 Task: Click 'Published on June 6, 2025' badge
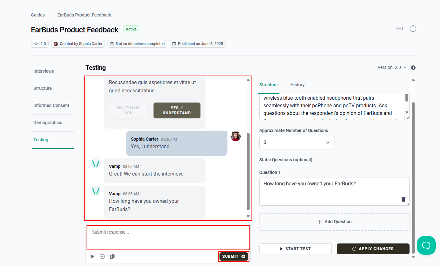197,44
